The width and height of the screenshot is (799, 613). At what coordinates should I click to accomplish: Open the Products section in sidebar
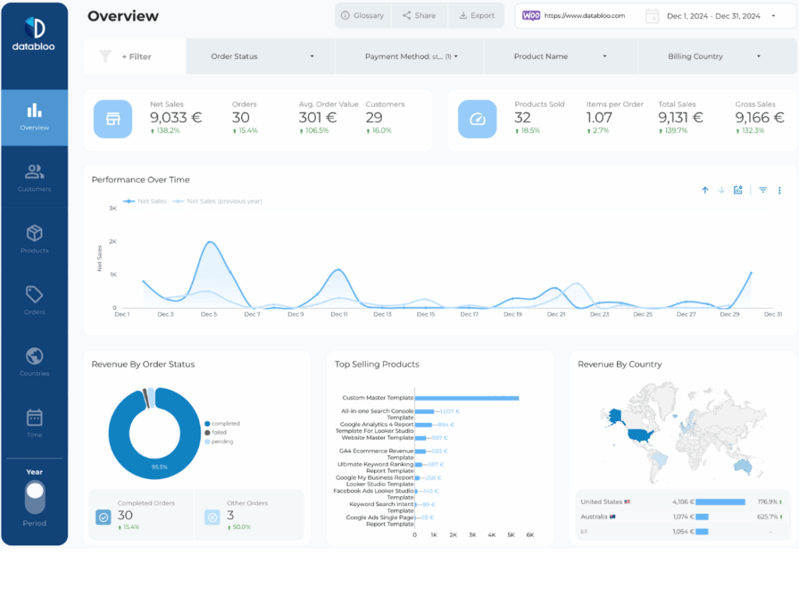click(34, 239)
